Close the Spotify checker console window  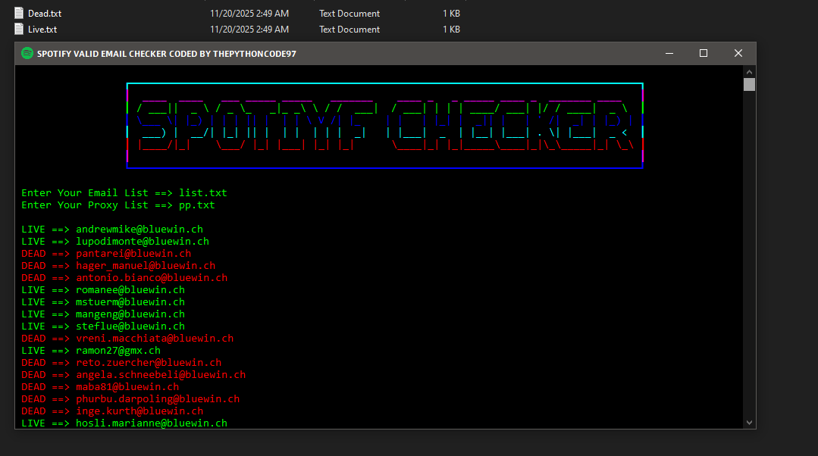point(738,53)
